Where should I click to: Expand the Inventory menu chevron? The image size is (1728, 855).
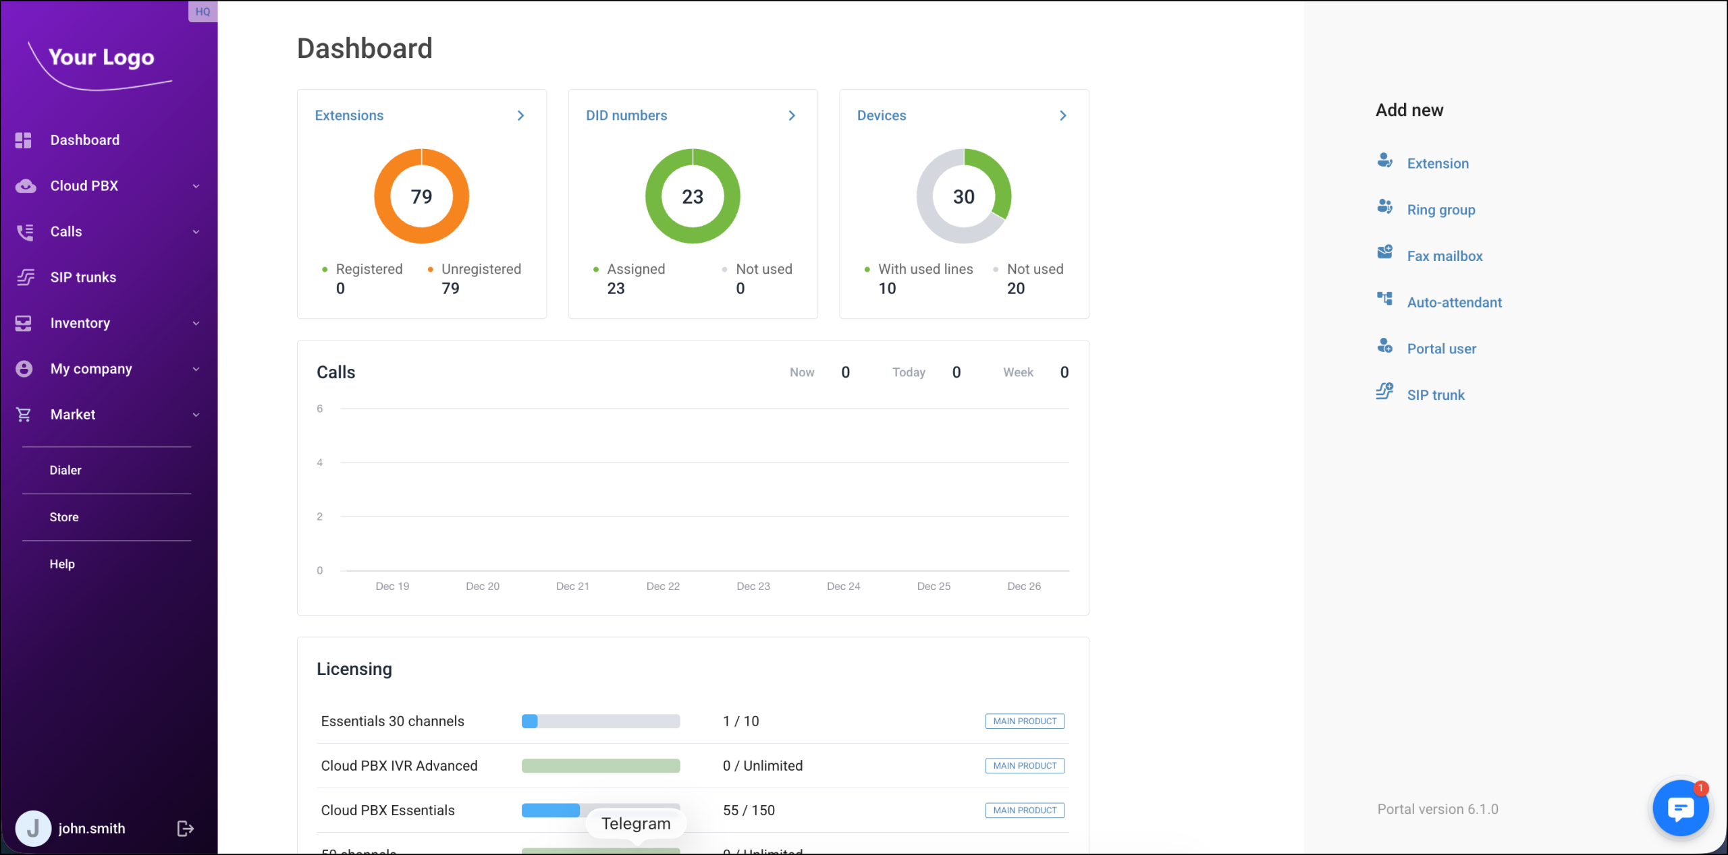[x=196, y=324]
